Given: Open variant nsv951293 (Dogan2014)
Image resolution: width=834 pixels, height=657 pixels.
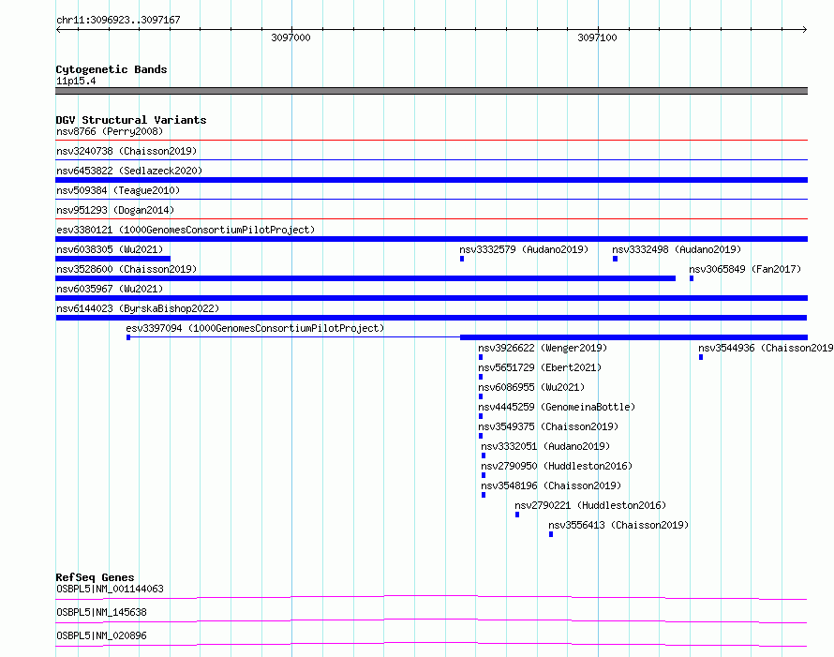Looking at the screenshot, I should pos(115,210).
